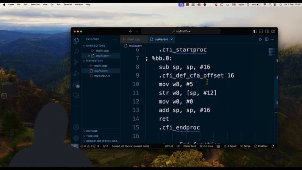This screenshot has height=170, width=302.
Task: Open the Run menu
Action: point(59,4)
